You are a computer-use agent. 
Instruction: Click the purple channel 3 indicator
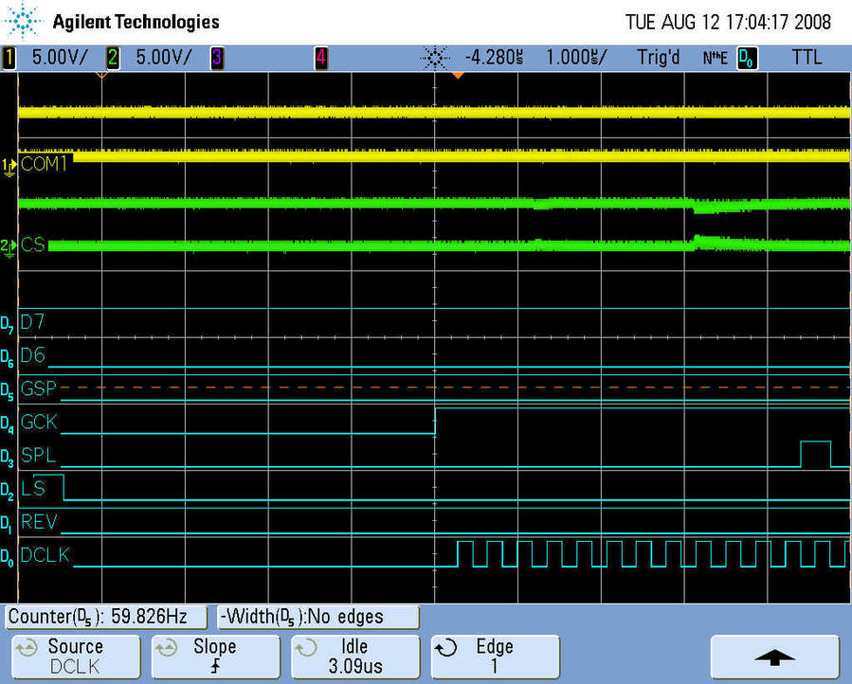[216, 58]
